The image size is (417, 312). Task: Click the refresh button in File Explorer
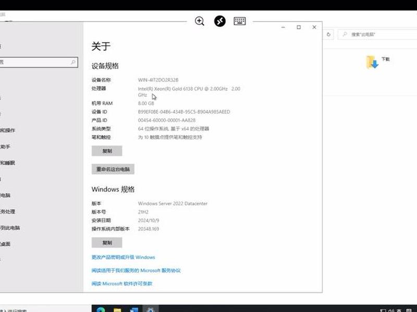(x=328, y=34)
